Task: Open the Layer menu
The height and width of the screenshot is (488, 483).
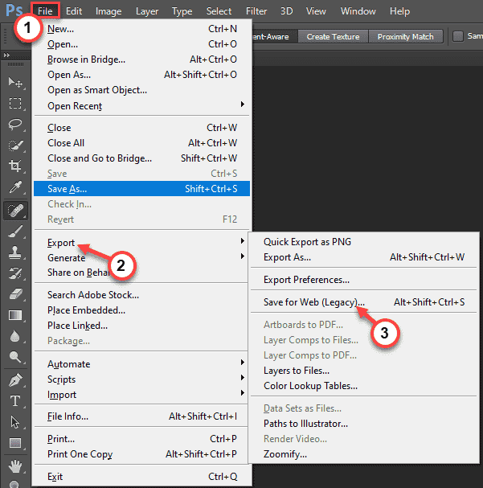Action: click(x=147, y=11)
